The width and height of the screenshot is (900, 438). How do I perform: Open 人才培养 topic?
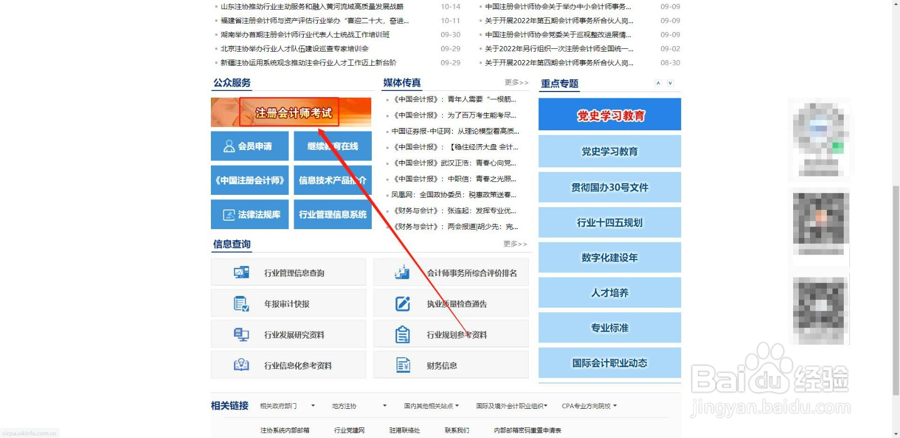[x=610, y=293]
